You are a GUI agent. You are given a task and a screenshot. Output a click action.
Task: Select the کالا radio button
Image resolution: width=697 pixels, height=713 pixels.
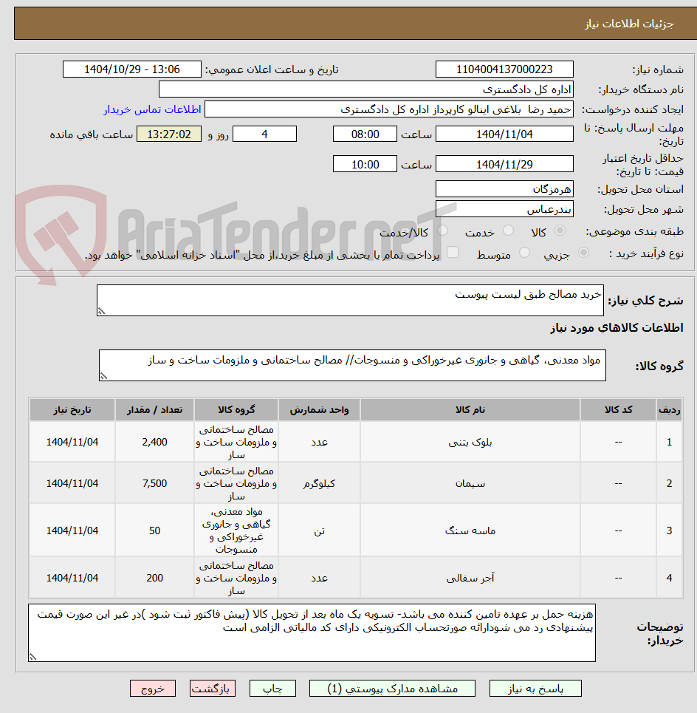tap(560, 231)
